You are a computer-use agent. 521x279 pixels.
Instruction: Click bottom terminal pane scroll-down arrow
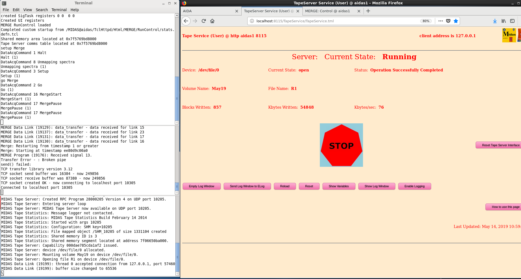(177, 274)
